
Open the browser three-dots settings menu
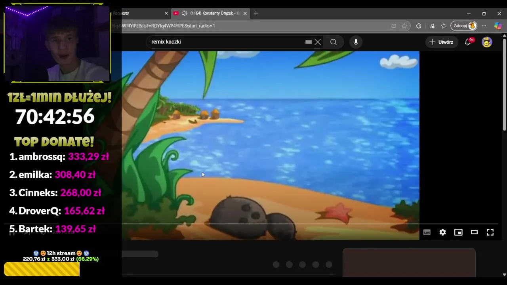(484, 26)
